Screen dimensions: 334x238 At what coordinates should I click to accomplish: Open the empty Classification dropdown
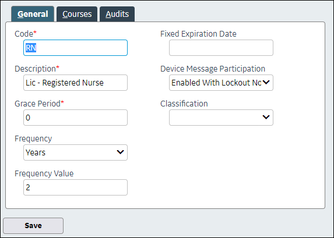tap(221, 118)
